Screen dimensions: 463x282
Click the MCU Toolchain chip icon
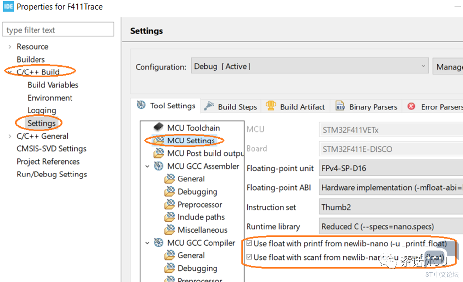pos(158,127)
